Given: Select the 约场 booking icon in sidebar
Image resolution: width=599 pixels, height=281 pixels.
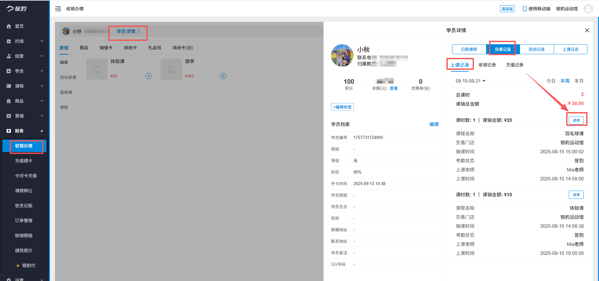Looking at the screenshot, I should click(x=9, y=41).
